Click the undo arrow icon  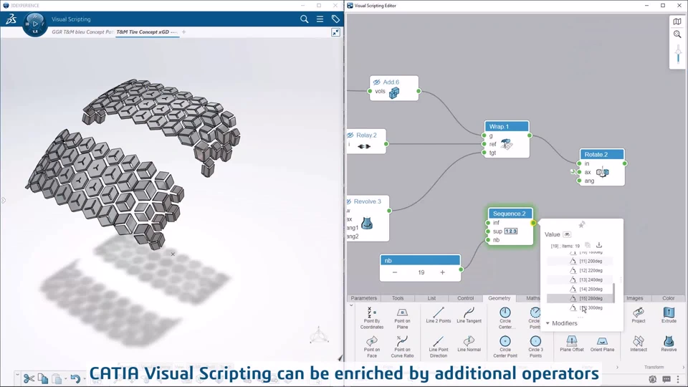tap(75, 378)
